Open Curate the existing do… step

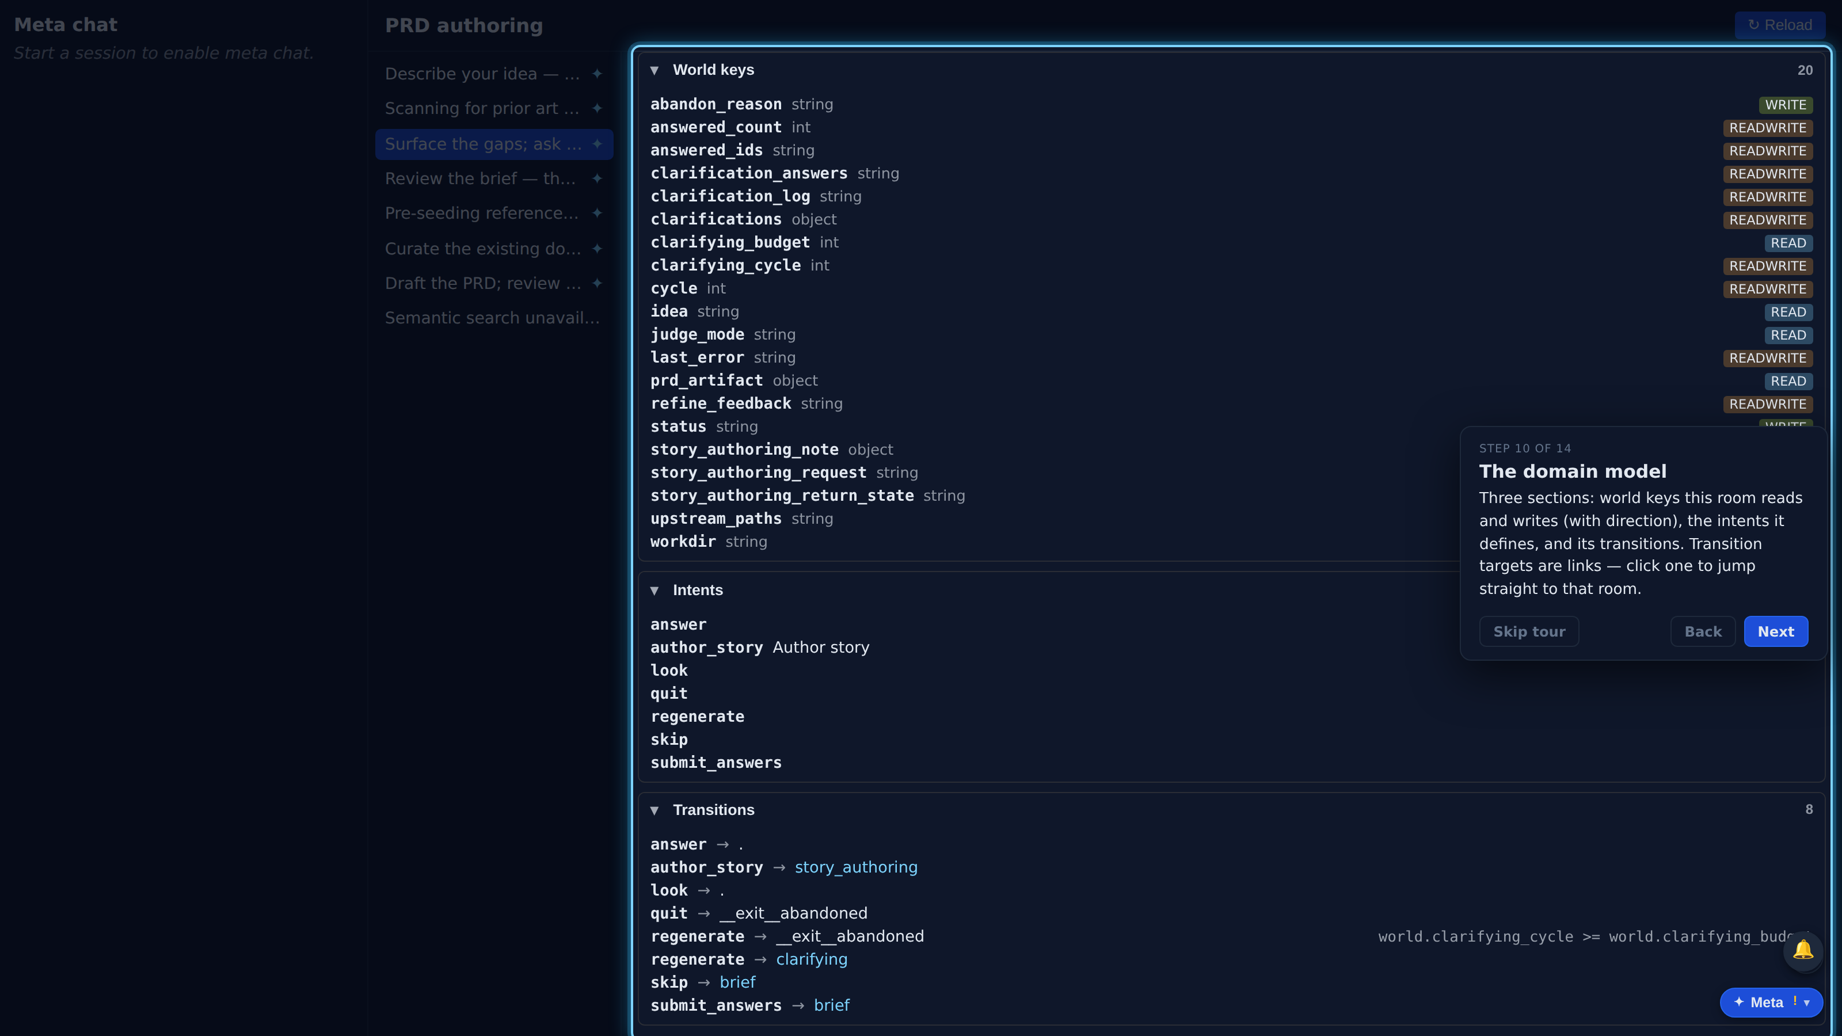(x=494, y=248)
